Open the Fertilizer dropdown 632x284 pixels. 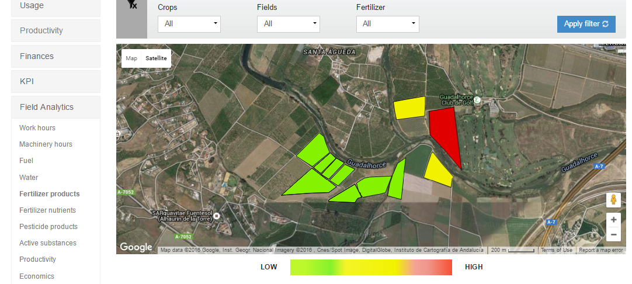388,24
